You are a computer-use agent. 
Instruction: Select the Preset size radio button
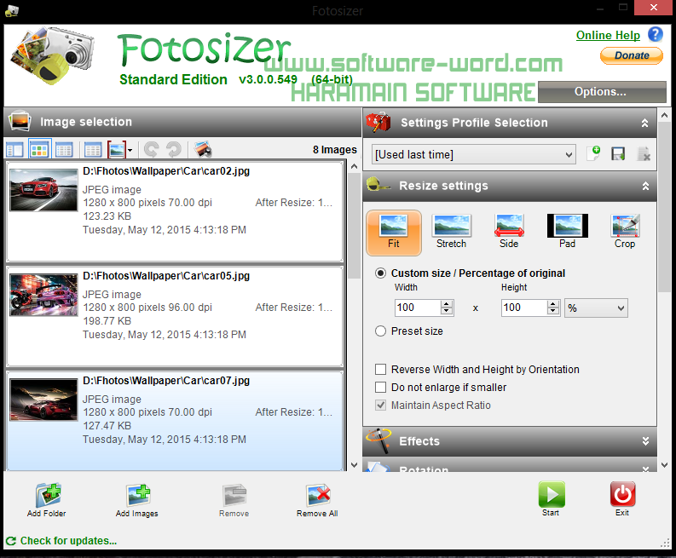coord(380,331)
